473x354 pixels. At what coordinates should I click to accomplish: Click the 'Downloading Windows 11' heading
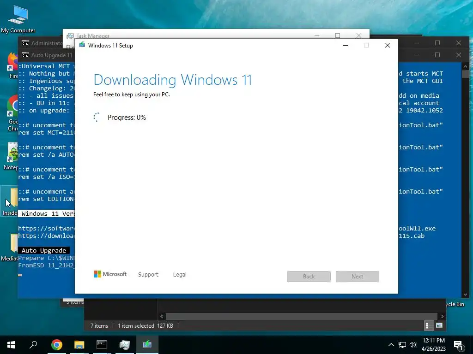coord(173,80)
